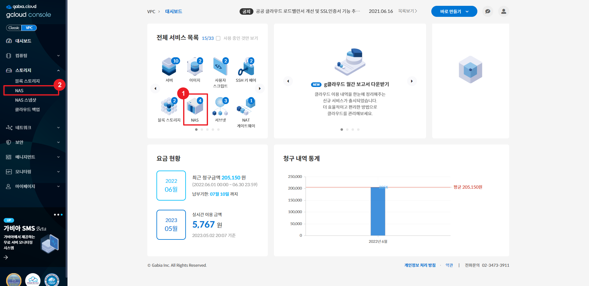Select NAS 스냅샷 in sidebar
The height and width of the screenshot is (286, 589).
coord(26,100)
